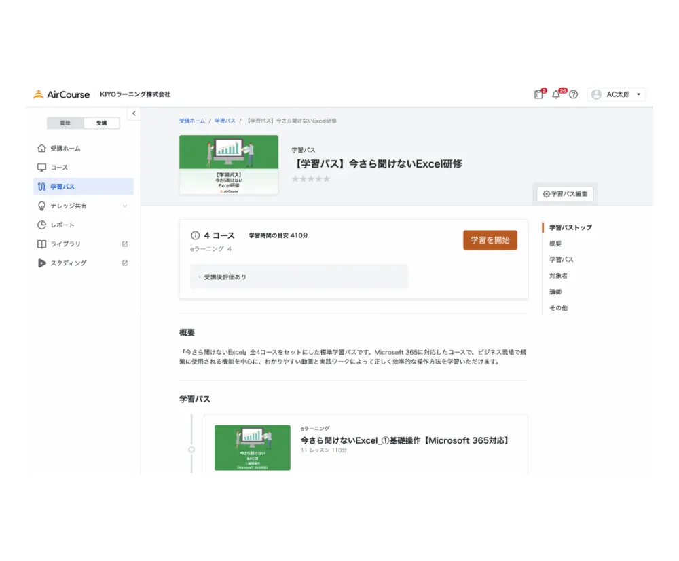
Task: Switch to 管理 mode toggle
Action: [65, 123]
